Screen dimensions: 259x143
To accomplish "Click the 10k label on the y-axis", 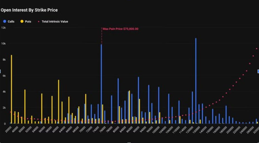I will click(3, 44).
